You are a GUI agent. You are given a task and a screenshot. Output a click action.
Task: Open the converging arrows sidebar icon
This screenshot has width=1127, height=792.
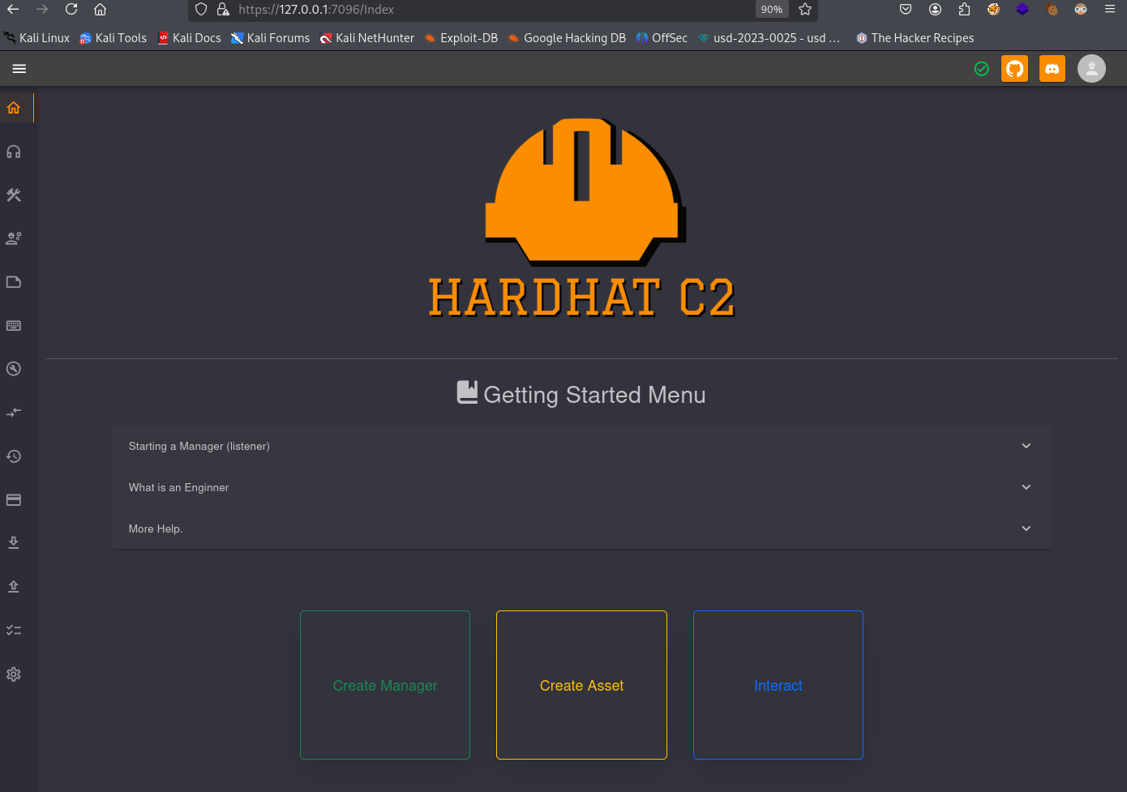point(14,413)
